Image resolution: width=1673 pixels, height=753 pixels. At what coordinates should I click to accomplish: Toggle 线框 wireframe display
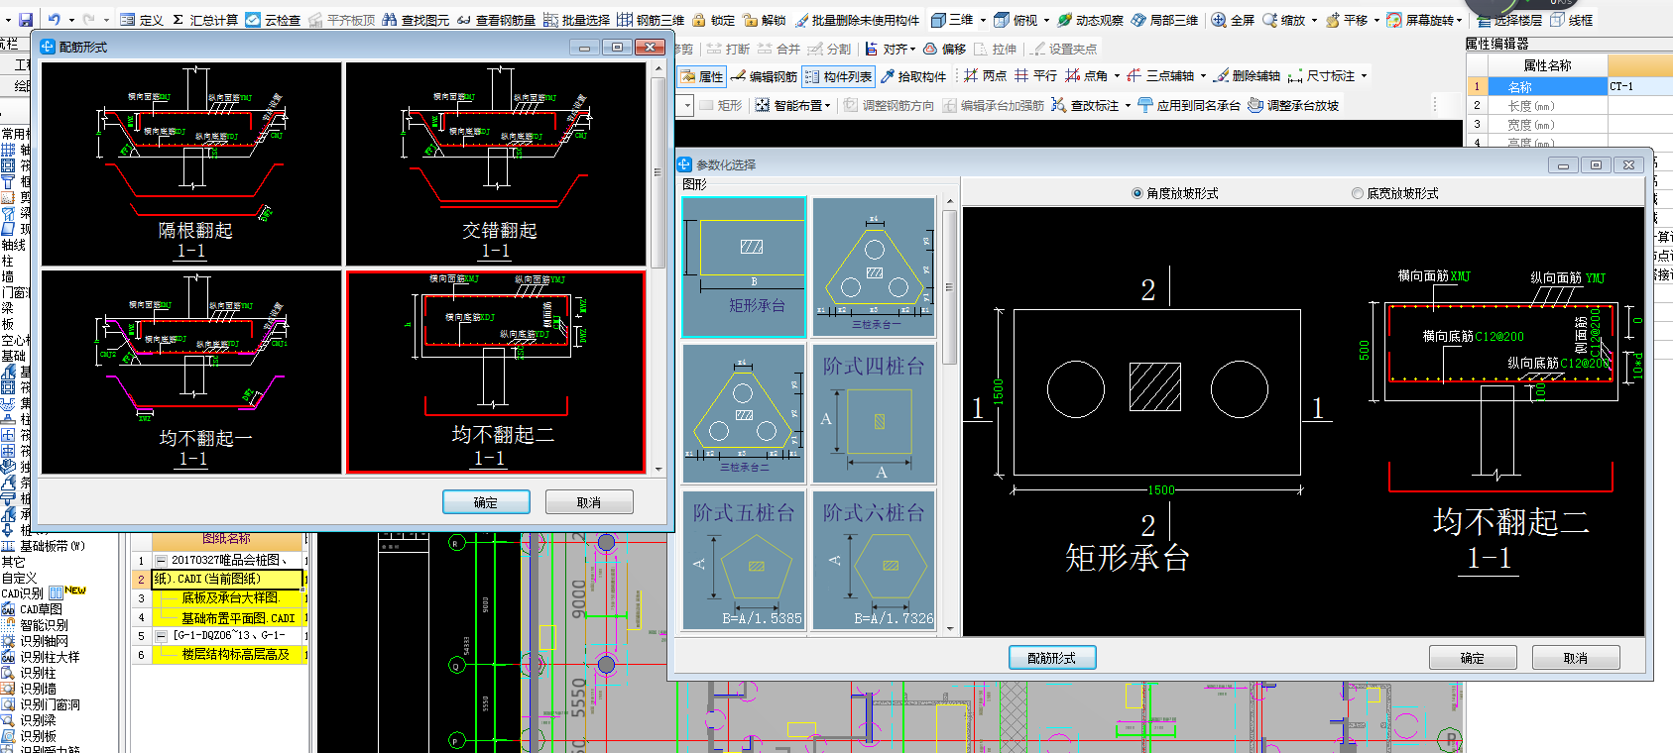[1572, 20]
